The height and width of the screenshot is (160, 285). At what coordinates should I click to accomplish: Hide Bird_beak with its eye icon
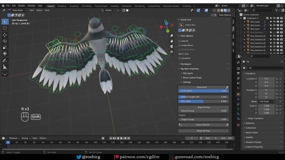[x=274, y=22]
